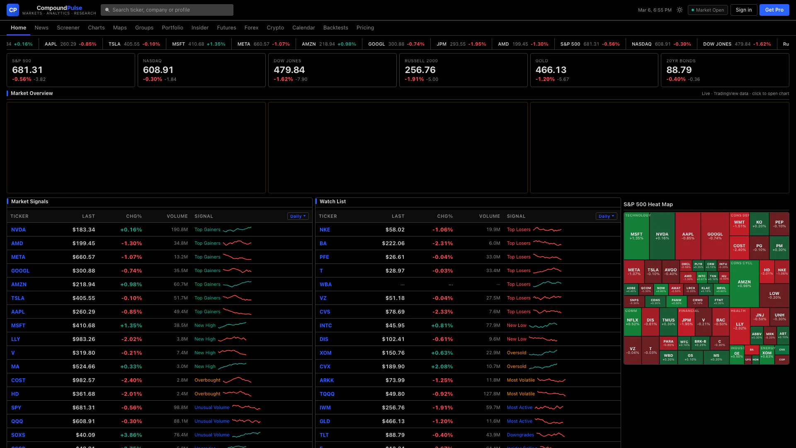Expand the Watch List Daily dropdown

click(x=606, y=216)
